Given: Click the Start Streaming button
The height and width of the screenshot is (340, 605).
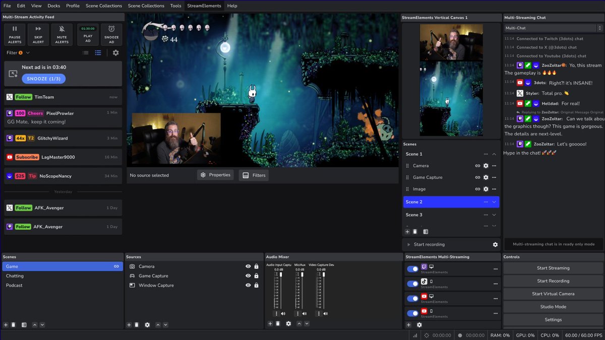Looking at the screenshot, I should click(x=553, y=268).
